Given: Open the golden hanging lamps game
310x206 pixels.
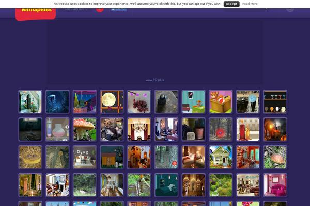Looking at the screenshot, I should point(194,185).
